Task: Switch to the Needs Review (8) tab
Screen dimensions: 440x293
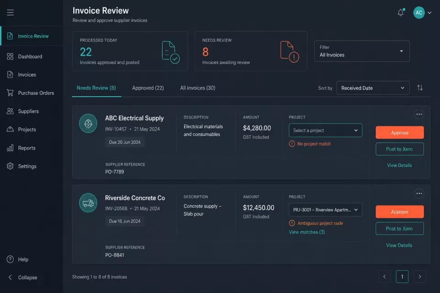Action: (96, 88)
